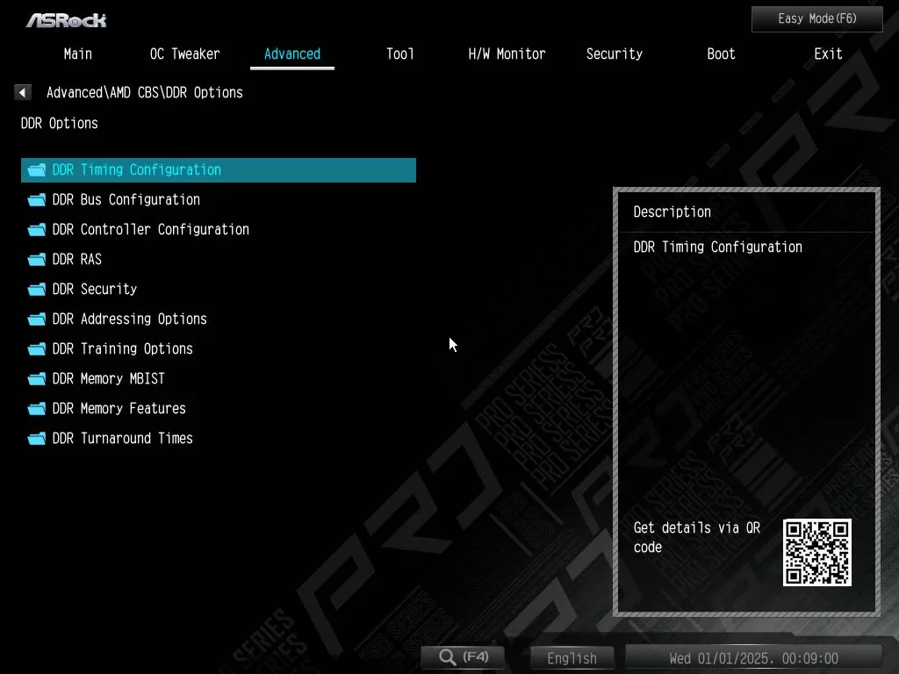Click the QR code image
The width and height of the screenshot is (899, 674).
coord(816,552)
